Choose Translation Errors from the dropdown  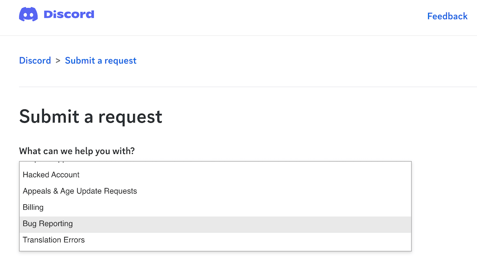[54, 240]
